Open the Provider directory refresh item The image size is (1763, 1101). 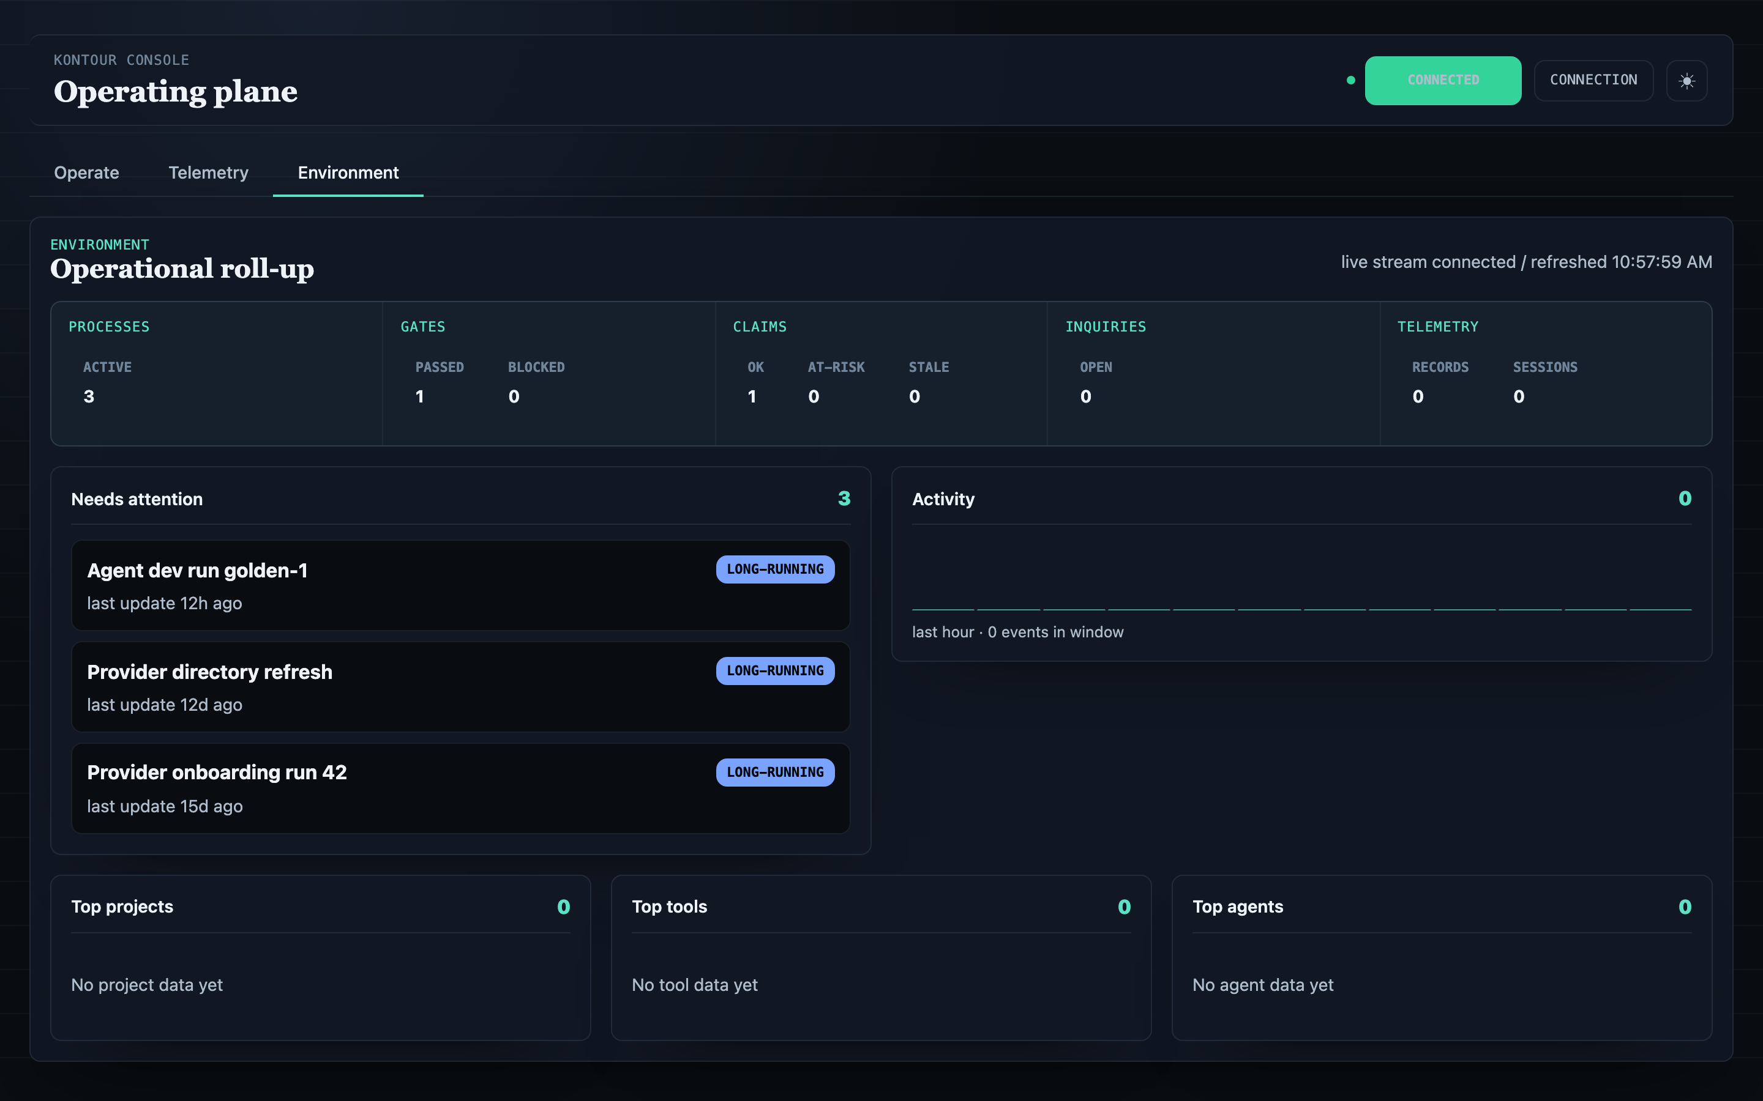click(460, 687)
